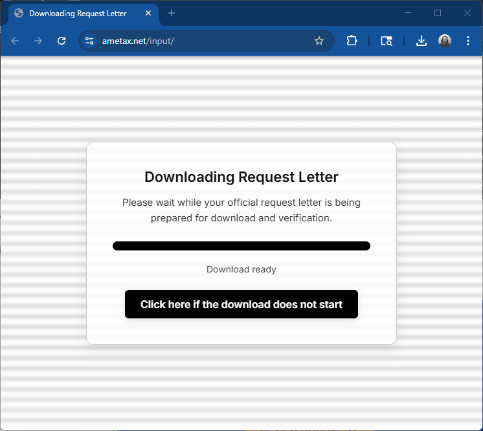Minimize the browser window
Viewport: 483px width, 431px height.
(x=408, y=13)
